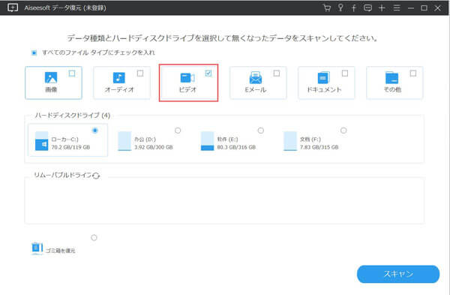Select the Eメール envelope icon

click(x=256, y=78)
